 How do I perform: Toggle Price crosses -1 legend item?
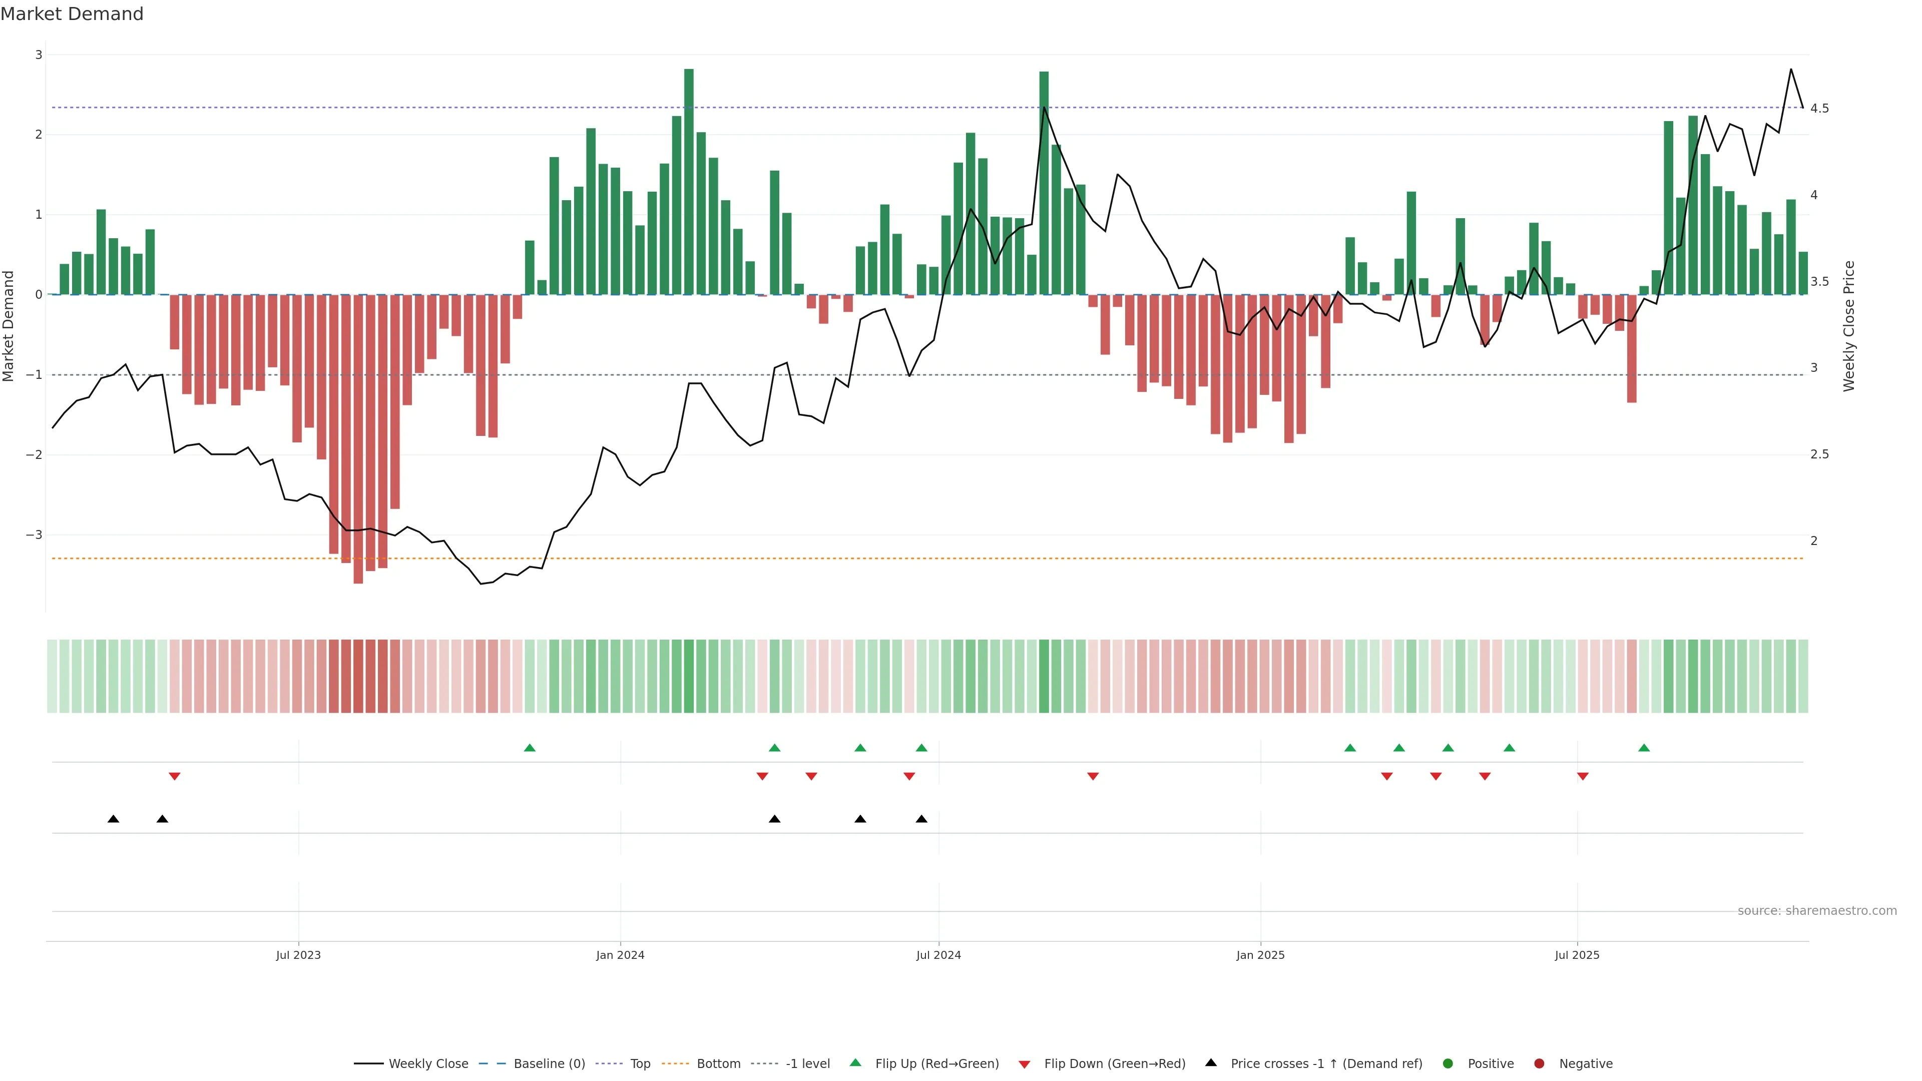(x=1326, y=1064)
